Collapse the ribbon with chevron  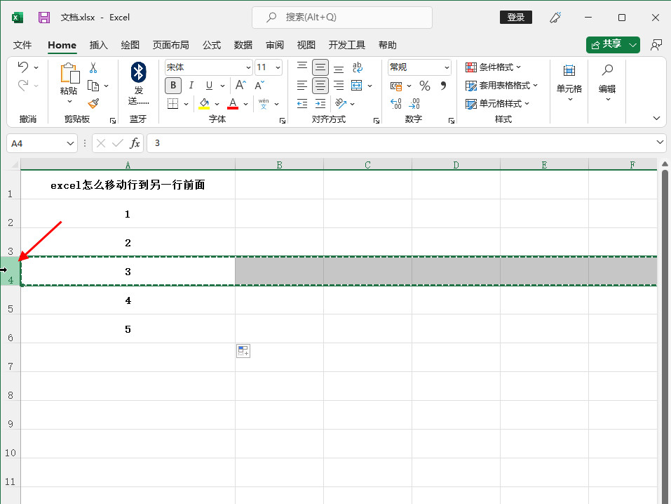[656, 119]
